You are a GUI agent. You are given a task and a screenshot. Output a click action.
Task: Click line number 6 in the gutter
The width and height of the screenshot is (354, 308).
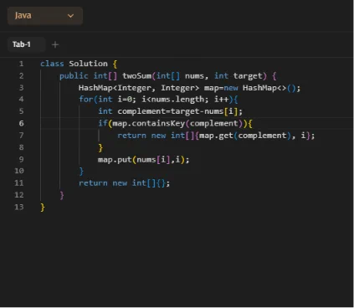point(21,123)
